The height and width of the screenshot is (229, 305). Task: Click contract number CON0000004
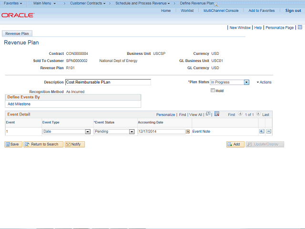coord(77,53)
